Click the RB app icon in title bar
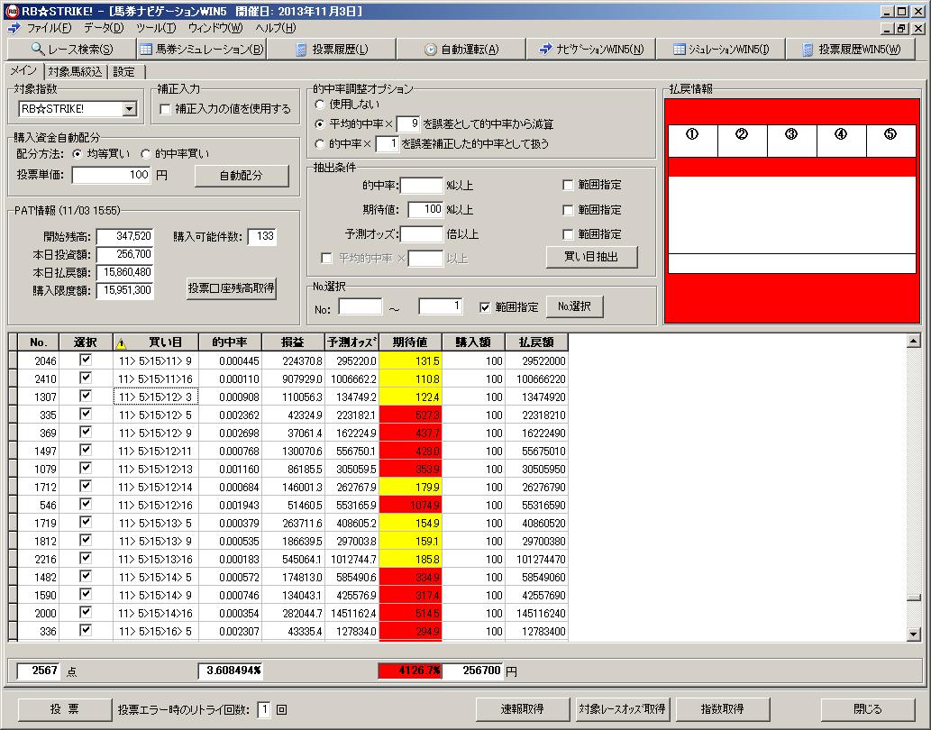Viewport: 931px width, 730px height. click(x=12, y=12)
